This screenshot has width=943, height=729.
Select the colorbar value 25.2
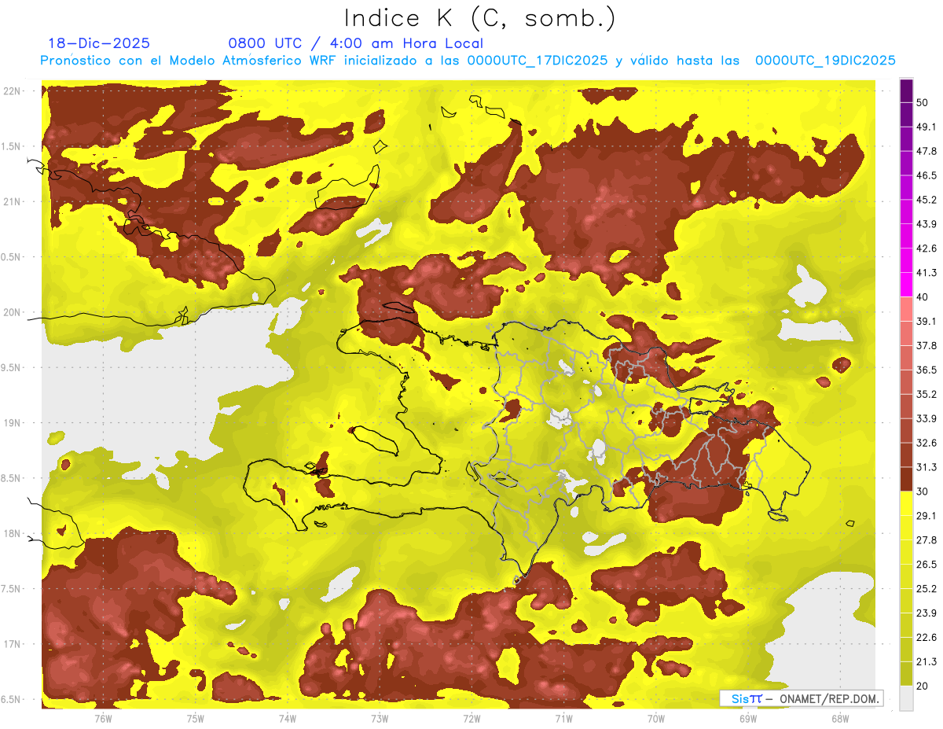[x=927, y=588]
